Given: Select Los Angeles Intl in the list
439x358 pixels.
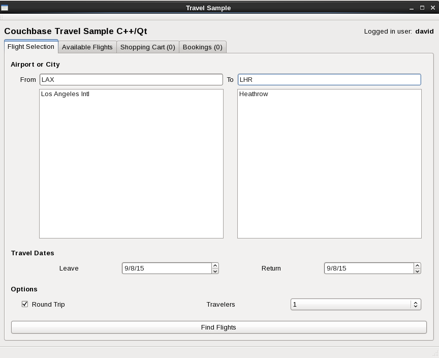Looking at the screenshot, I should (x=65, y=94).
